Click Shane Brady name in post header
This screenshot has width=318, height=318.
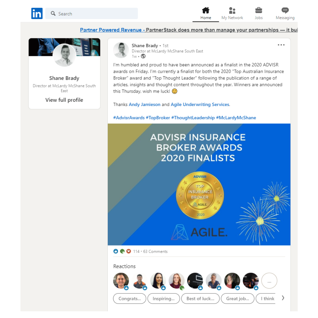pos(145,46)
